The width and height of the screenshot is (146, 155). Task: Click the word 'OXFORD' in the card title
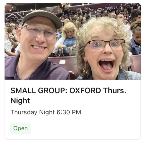tap(85, 91)
